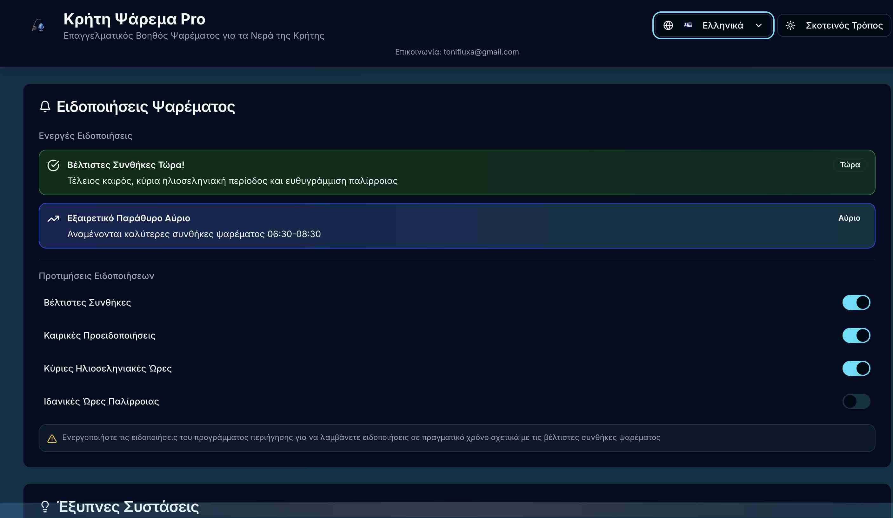Screen dimensions: 893x518
Task: Click the Σκοτεινός Τρόπος theme button
Action: pos(844,25)
